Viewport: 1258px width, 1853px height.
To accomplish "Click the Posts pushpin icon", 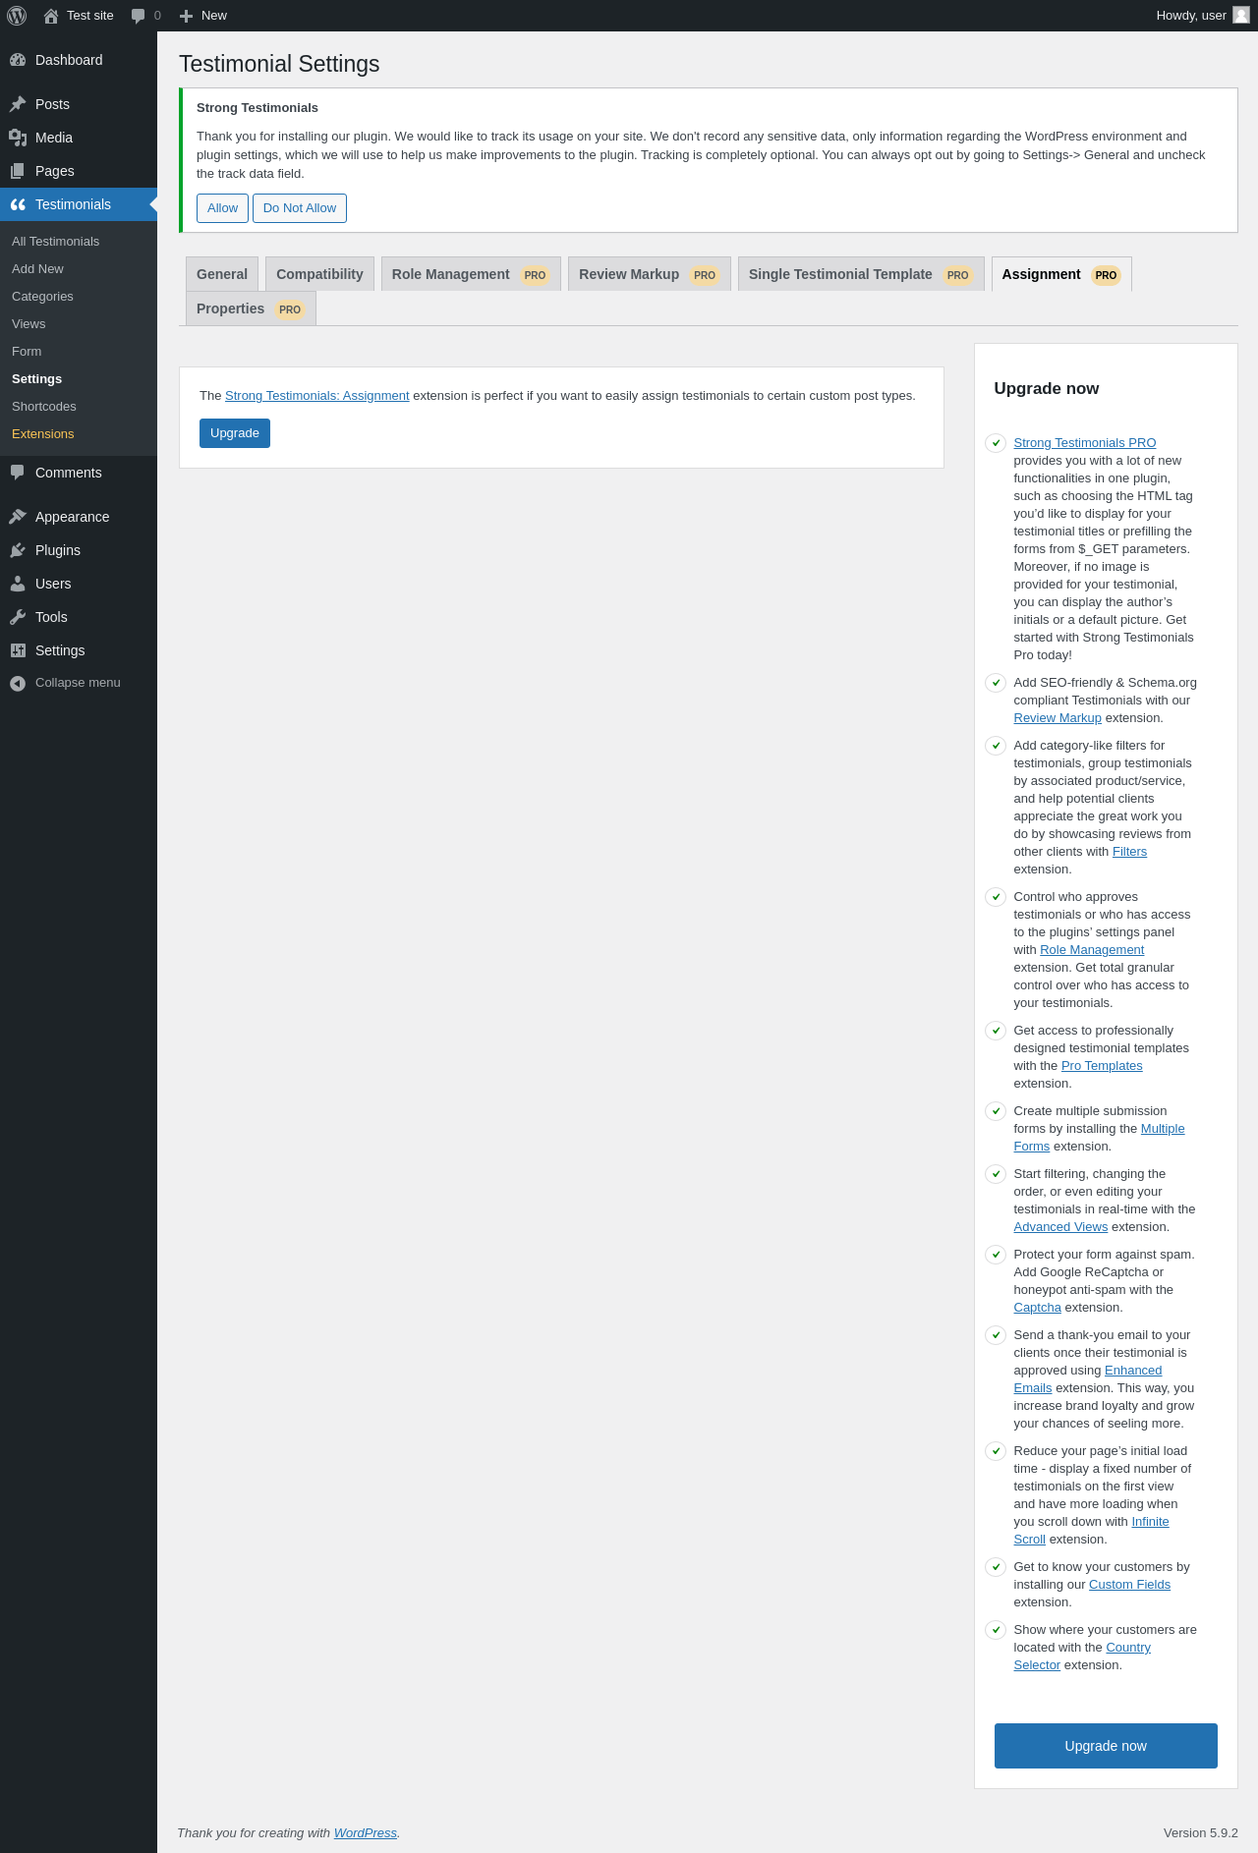I will coord(18,104).
